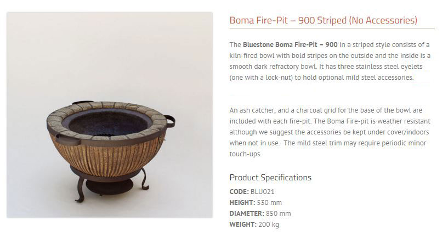Select the 850 mm diameter value
Viewport: 448px width, 241px height.
pyautogui.click(x=278, y=213)
